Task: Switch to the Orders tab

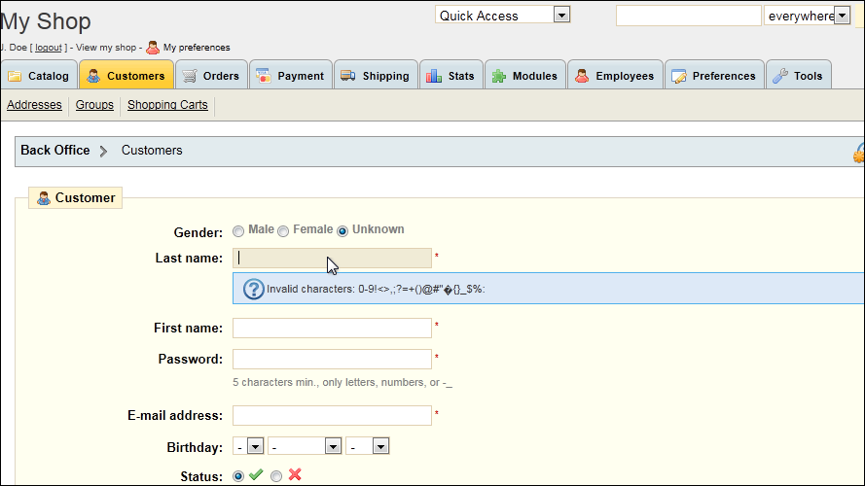Action: click(x=211, y=75)
